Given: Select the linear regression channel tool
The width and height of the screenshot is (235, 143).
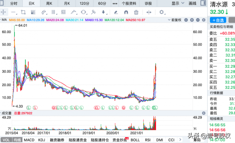Looking at the screenshot, I should pos(43,12).
